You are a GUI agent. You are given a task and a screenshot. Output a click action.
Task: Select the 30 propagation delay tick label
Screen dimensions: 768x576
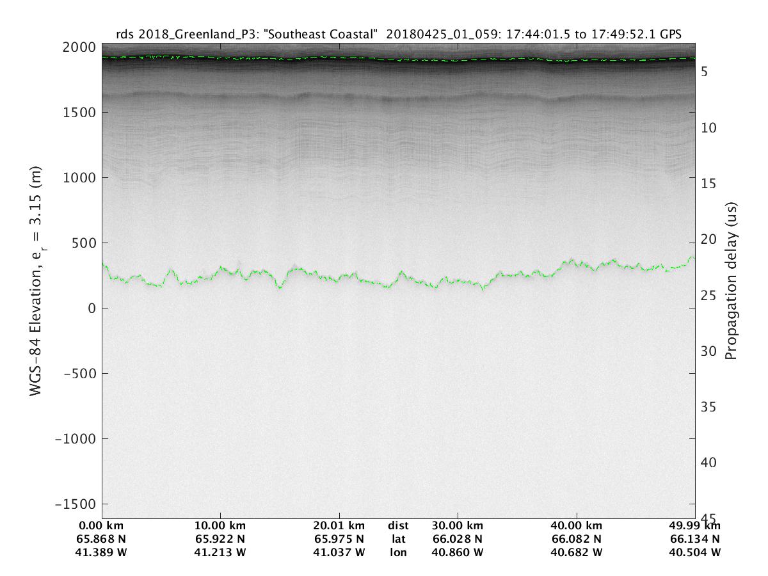[x=708, y=351]
